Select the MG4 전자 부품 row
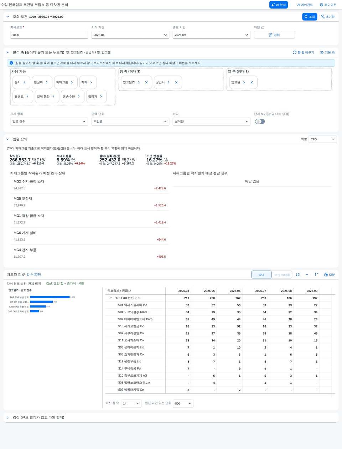 click(89, 253)
